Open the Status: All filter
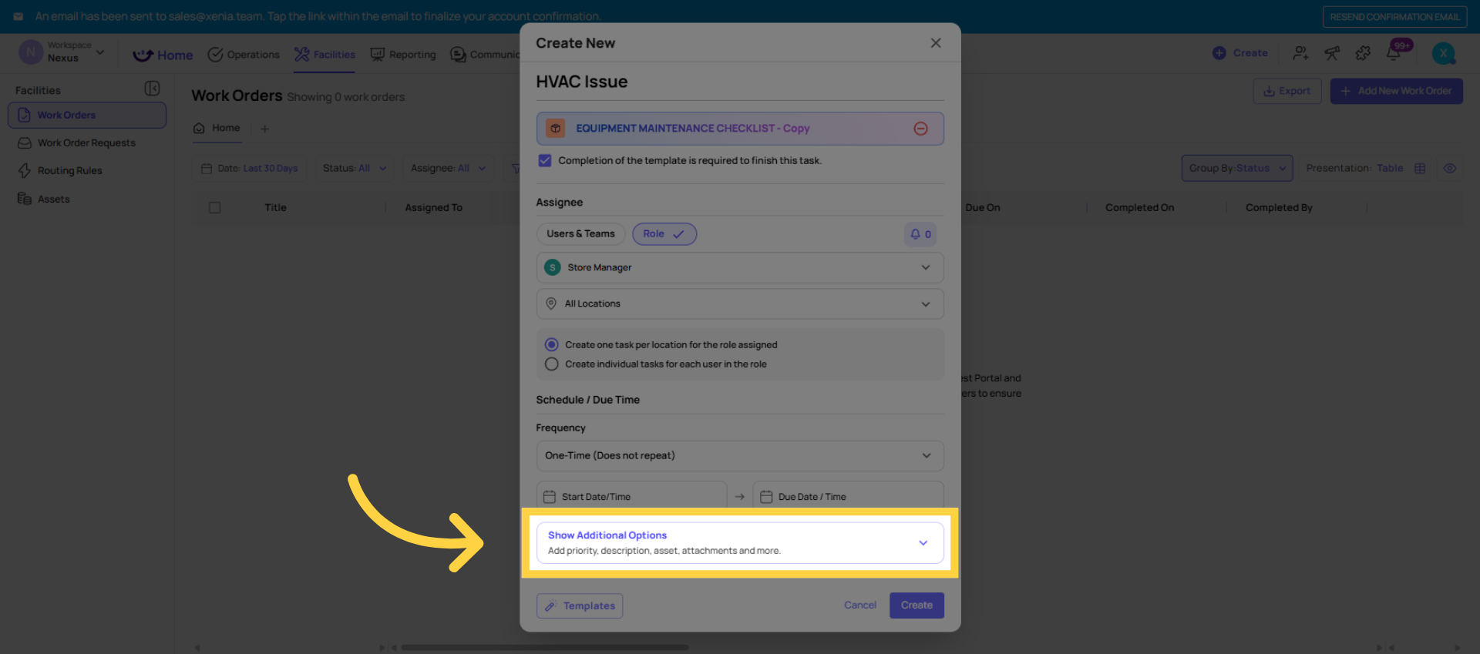This screenshot has height=654, width=1480. coord(355,168)
